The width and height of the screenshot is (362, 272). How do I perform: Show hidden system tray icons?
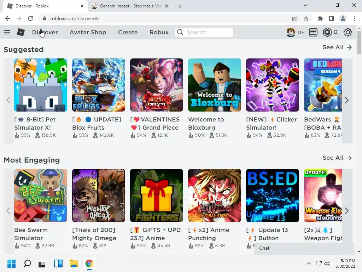pos(309,263)
